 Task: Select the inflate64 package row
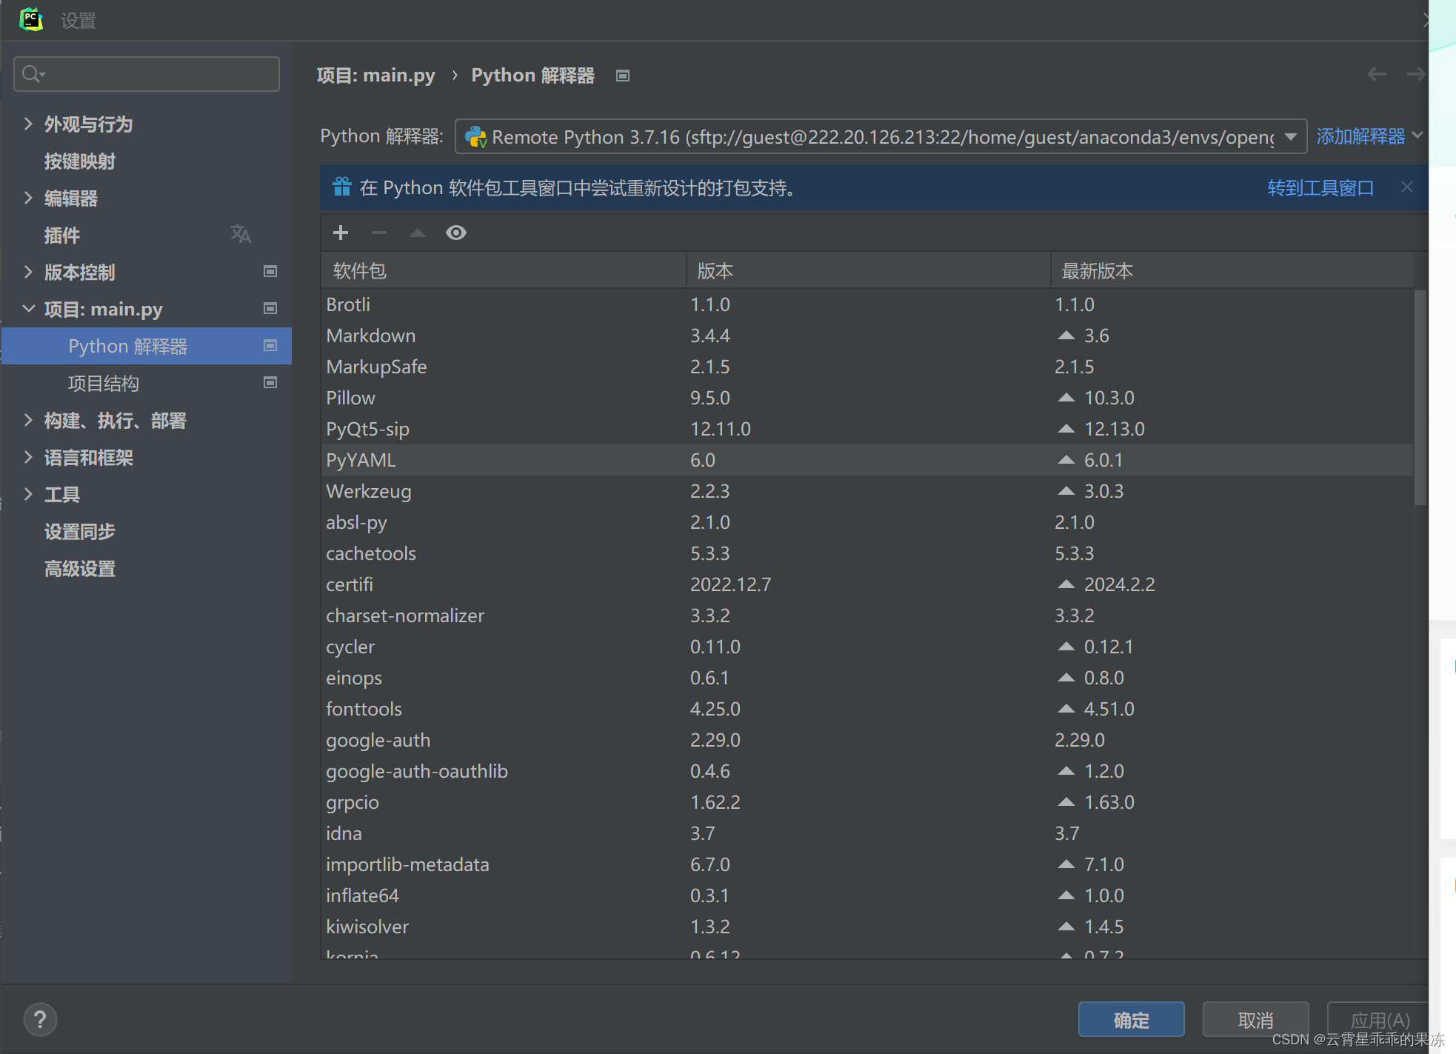click(867, 895)
